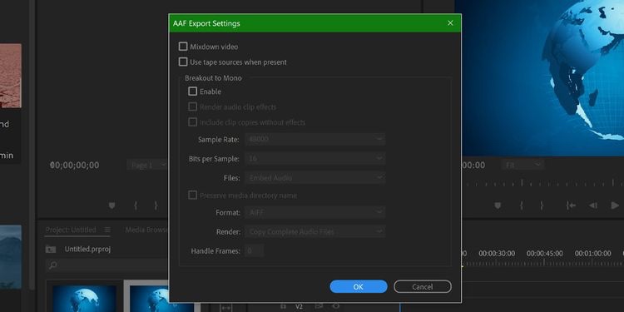Click the Add Marker icon in Source monitor
This screenshot has height=312, width=624.
coord(111,206)
